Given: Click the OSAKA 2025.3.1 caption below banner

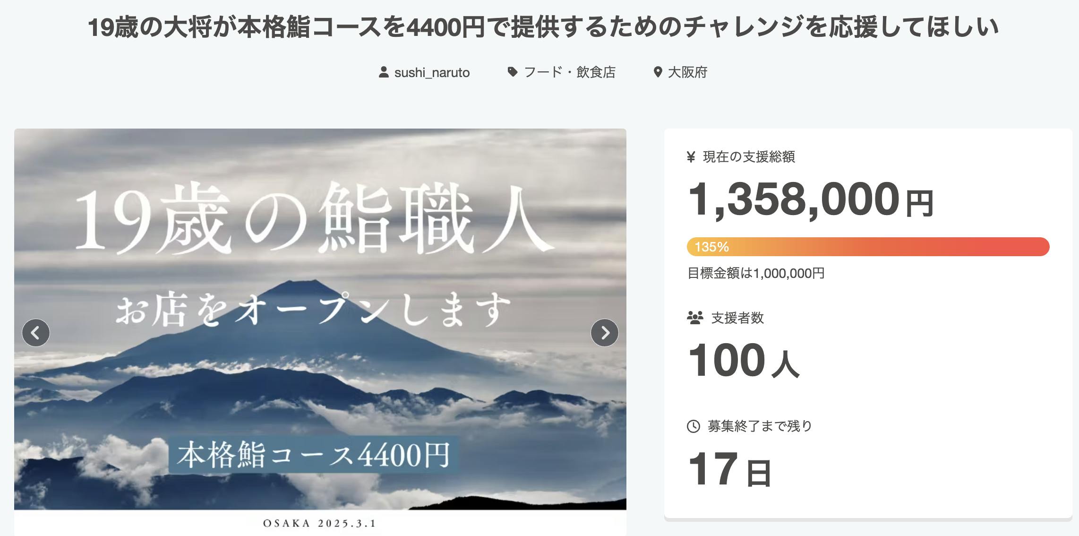Looking at the screenshot, I should coord(320,523).
